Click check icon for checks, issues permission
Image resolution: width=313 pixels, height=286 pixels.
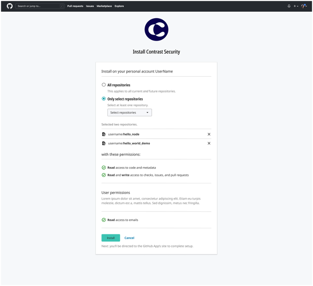coord(104,175)
